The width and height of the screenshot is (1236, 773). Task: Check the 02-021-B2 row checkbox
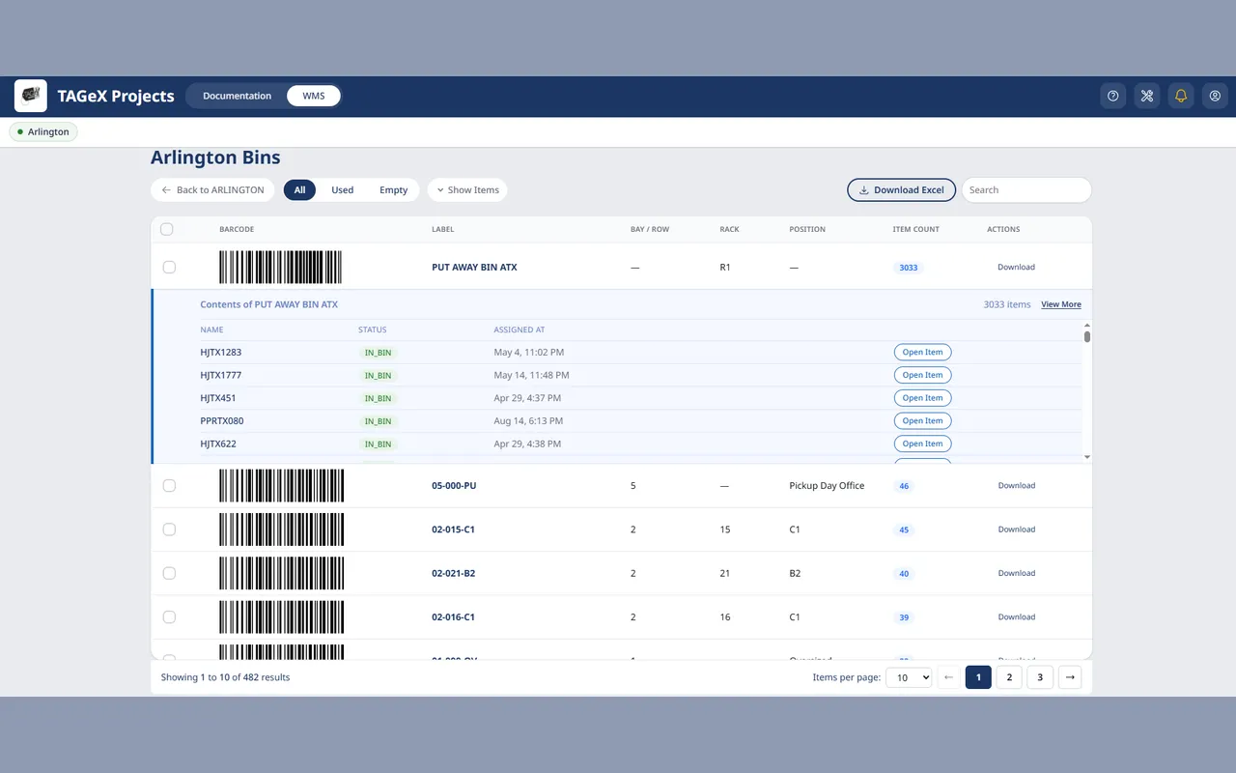pos(169,573)
